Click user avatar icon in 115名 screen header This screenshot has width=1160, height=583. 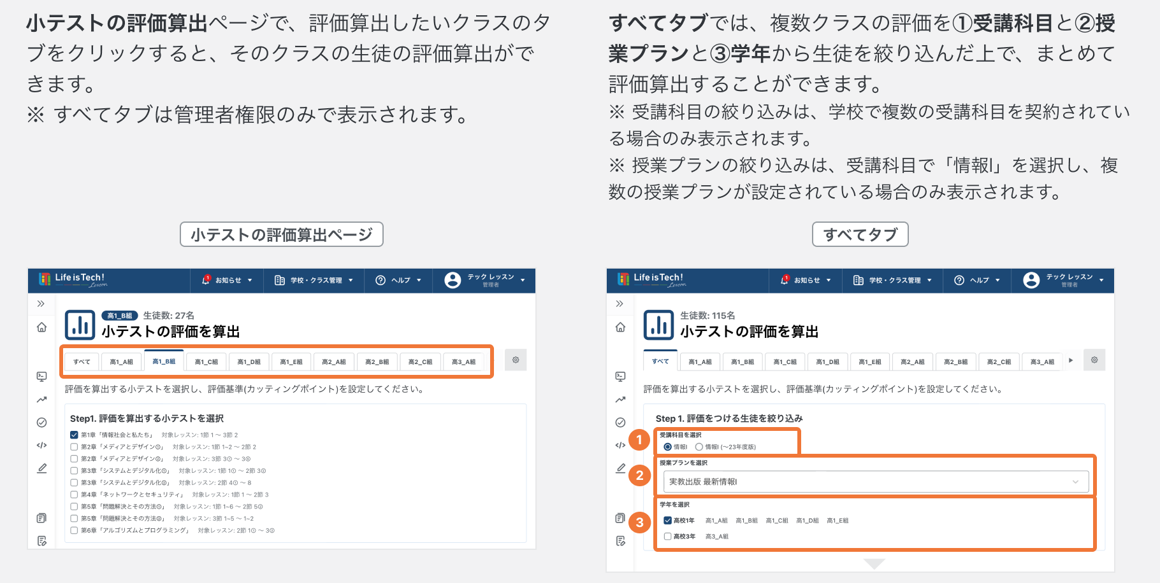point(1031,280)
